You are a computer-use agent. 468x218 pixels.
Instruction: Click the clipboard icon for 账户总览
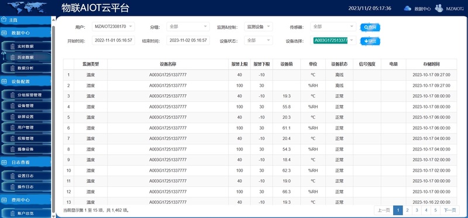click(x=12, y=213)
